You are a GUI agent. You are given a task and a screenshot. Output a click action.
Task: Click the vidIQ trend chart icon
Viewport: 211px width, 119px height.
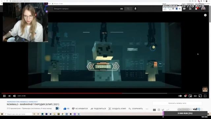167,110
